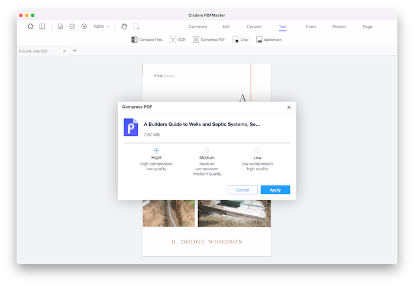Screen dimensions: 414x286
Task: Click the blue PDF file icon
Action: 131,127
